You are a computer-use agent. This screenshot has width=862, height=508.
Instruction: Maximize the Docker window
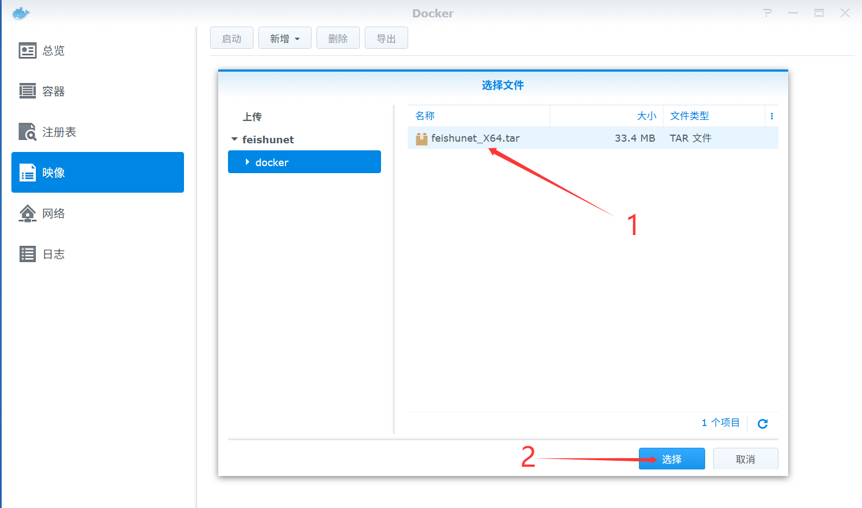coord(819,13)
